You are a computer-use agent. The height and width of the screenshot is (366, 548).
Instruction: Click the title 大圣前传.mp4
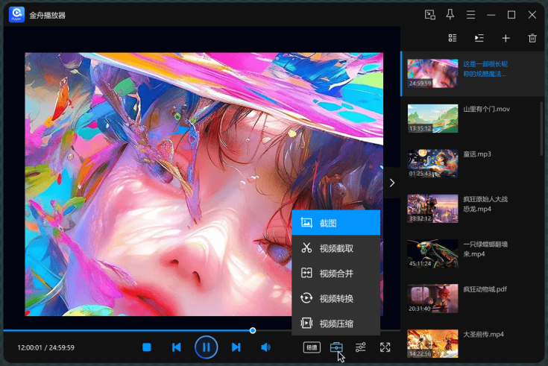tap(483, 334)
